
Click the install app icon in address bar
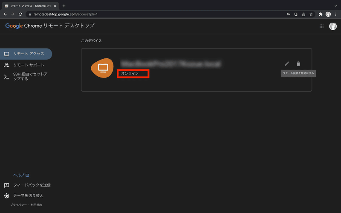coord(296,14)
